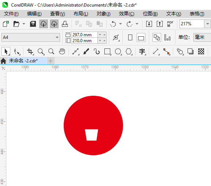This screenshot has width=211, height=186.
Task: Click the Publish to PDF icon
Action: pos(170,24)
